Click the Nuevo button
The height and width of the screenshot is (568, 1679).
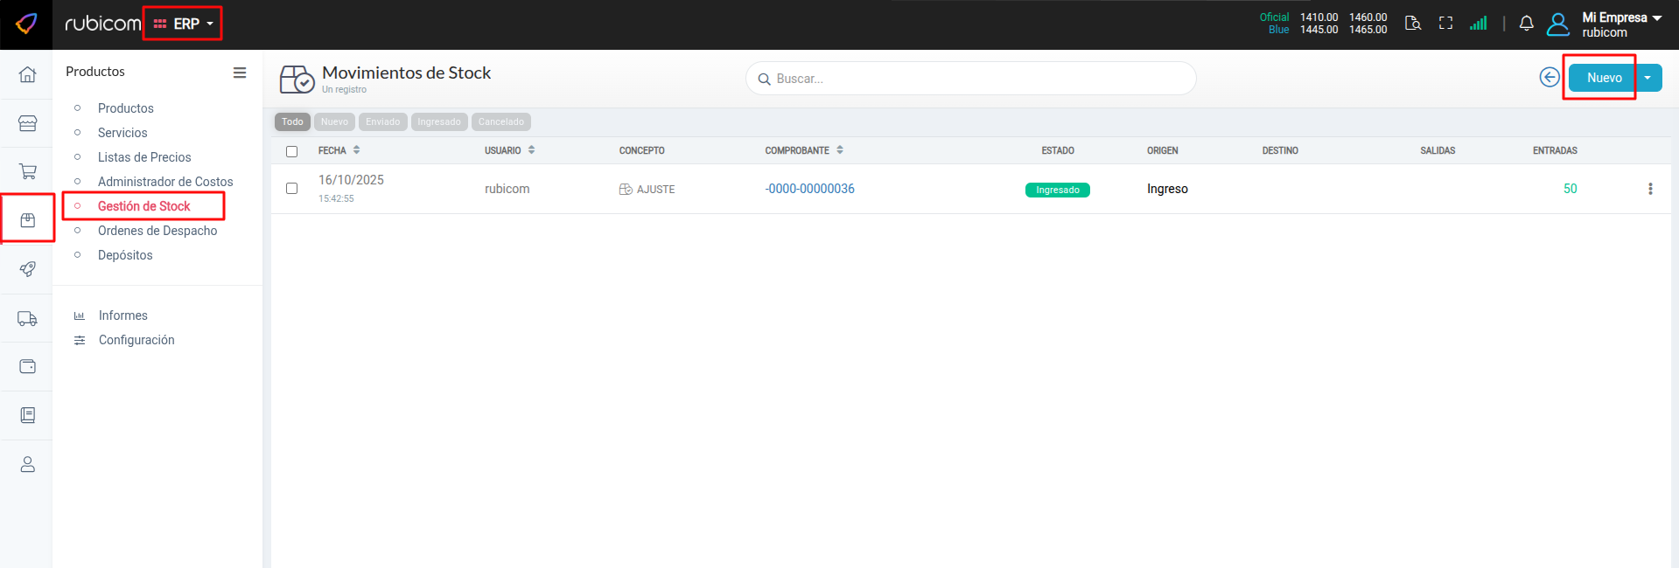coord(1603,78)
